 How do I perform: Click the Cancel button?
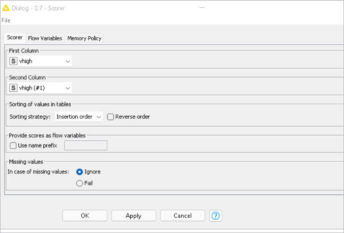pyautogui.click(x=182, y=216)
